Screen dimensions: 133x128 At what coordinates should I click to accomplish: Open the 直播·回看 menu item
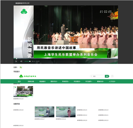(x=31, y=81)
